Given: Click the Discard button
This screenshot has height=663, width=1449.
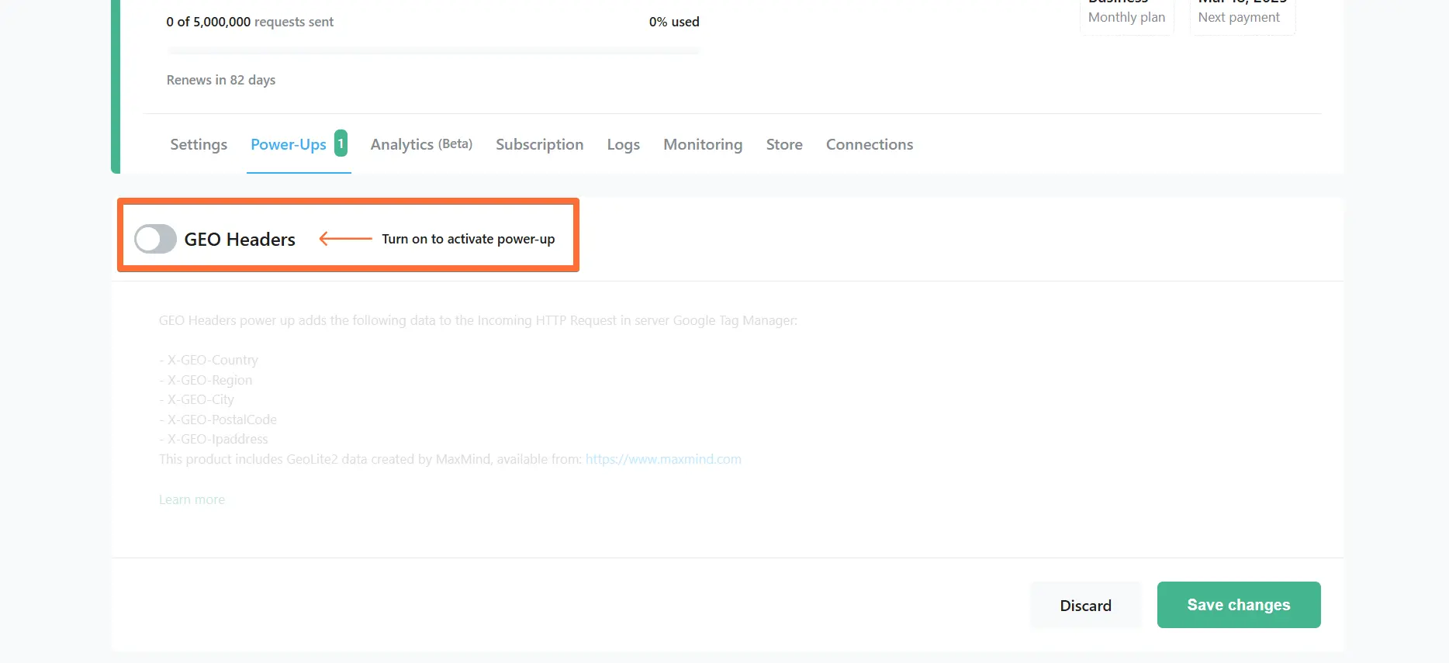Looking at the screenshot, I should [x=1086, y=606].
